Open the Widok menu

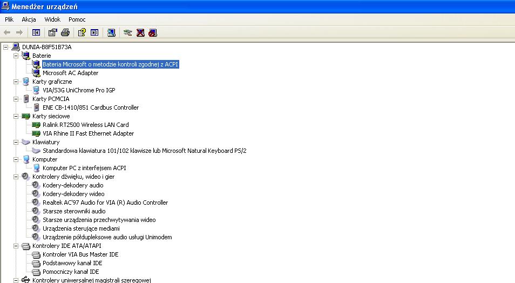pyautogui.click(x=52, y=19)
